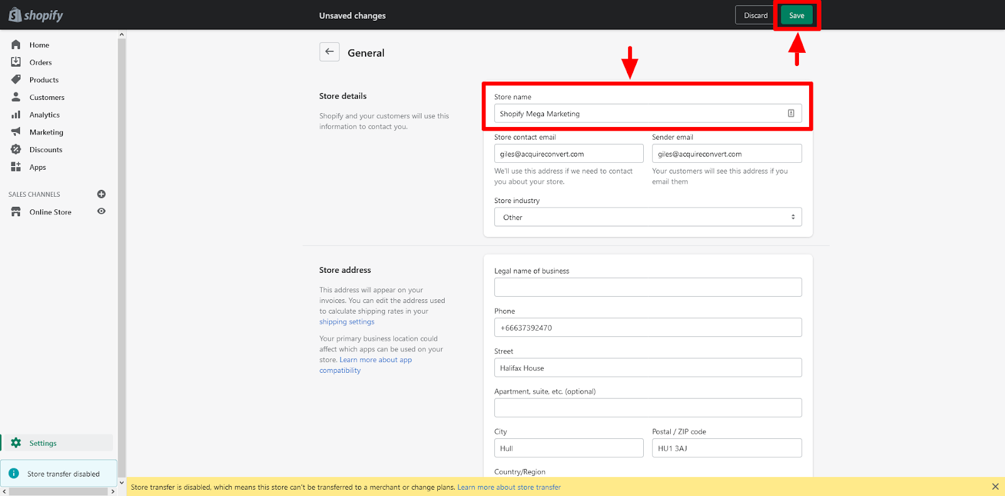Click the Store transfer disabled info icon
The width and height of the screenshot is (1005, 496).
14,473
